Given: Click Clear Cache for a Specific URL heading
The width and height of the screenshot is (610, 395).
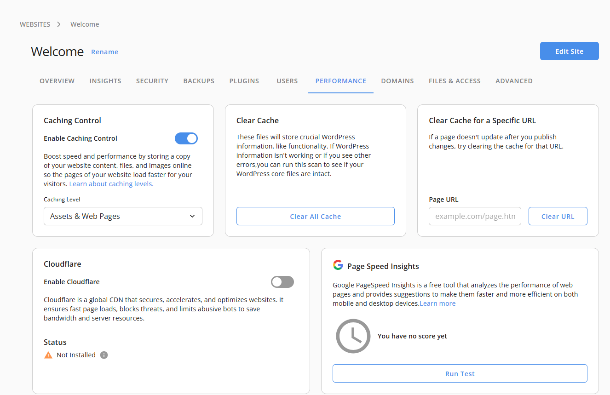Looking at the screenshot, I should click(x=482, y=120).
